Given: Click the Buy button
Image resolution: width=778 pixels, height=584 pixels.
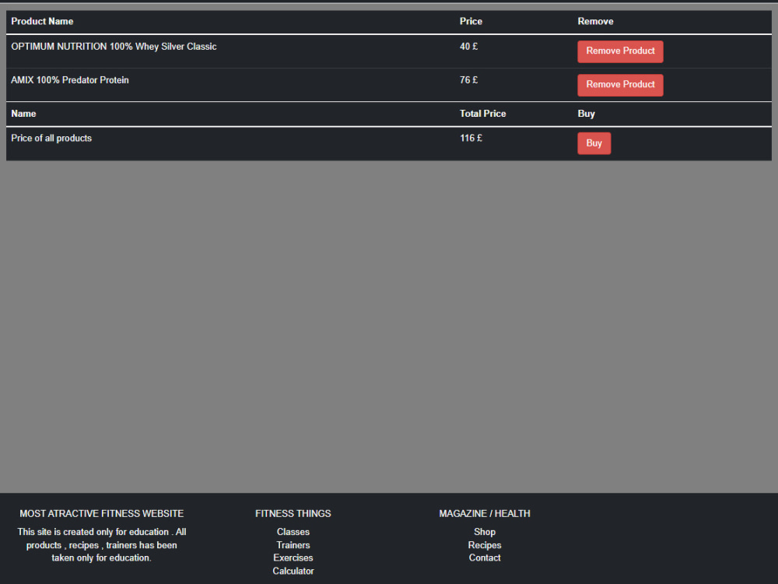Looking at the screenshot, I should (594, 143).
